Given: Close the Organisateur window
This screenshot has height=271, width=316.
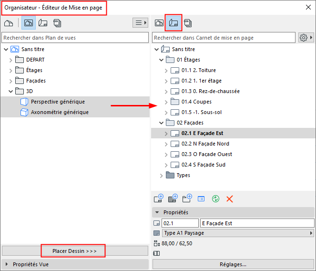Looking at the screenshot, I should (308, 7).
